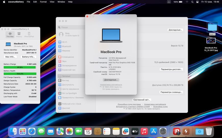Select This Mac tab in coconutBattery
Screen dimensions: 222x138
pyautogui.click(x=10, y=35)
